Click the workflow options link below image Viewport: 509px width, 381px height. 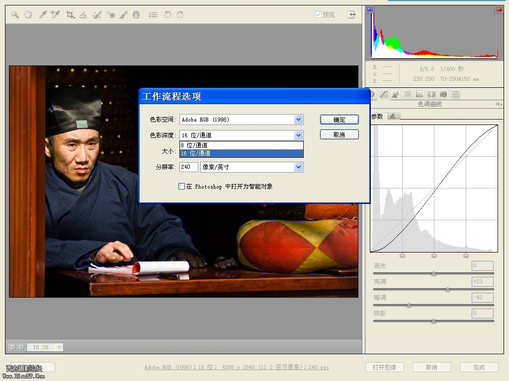[x=237, y=368]
